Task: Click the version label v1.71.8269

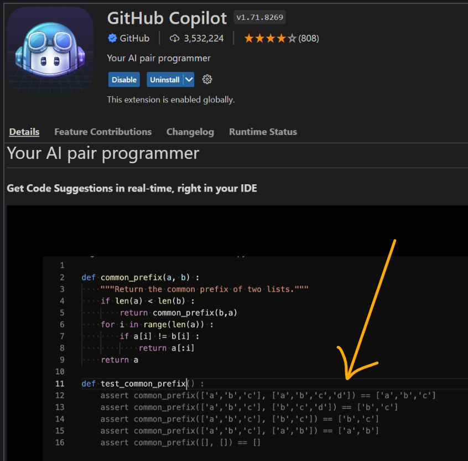Action: pos(259,17)
